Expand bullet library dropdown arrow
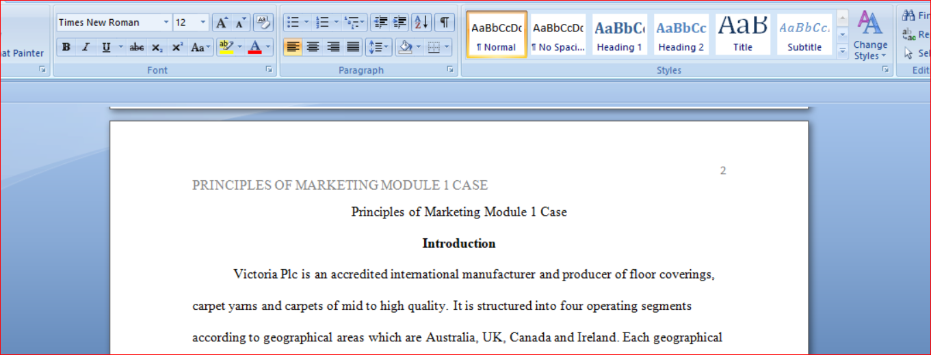Image resolution: width=931 pixels, height=355 pixels. click(x=306, y=23)
